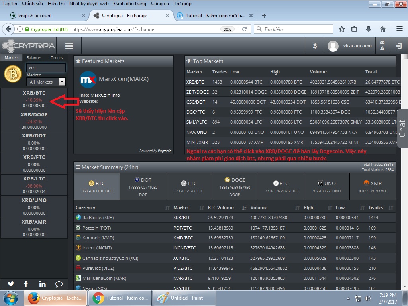The height and width of the screenshot is (306, 408).
Task: Click the user avatar next to vitacancoem
Action: pos(333,46)
